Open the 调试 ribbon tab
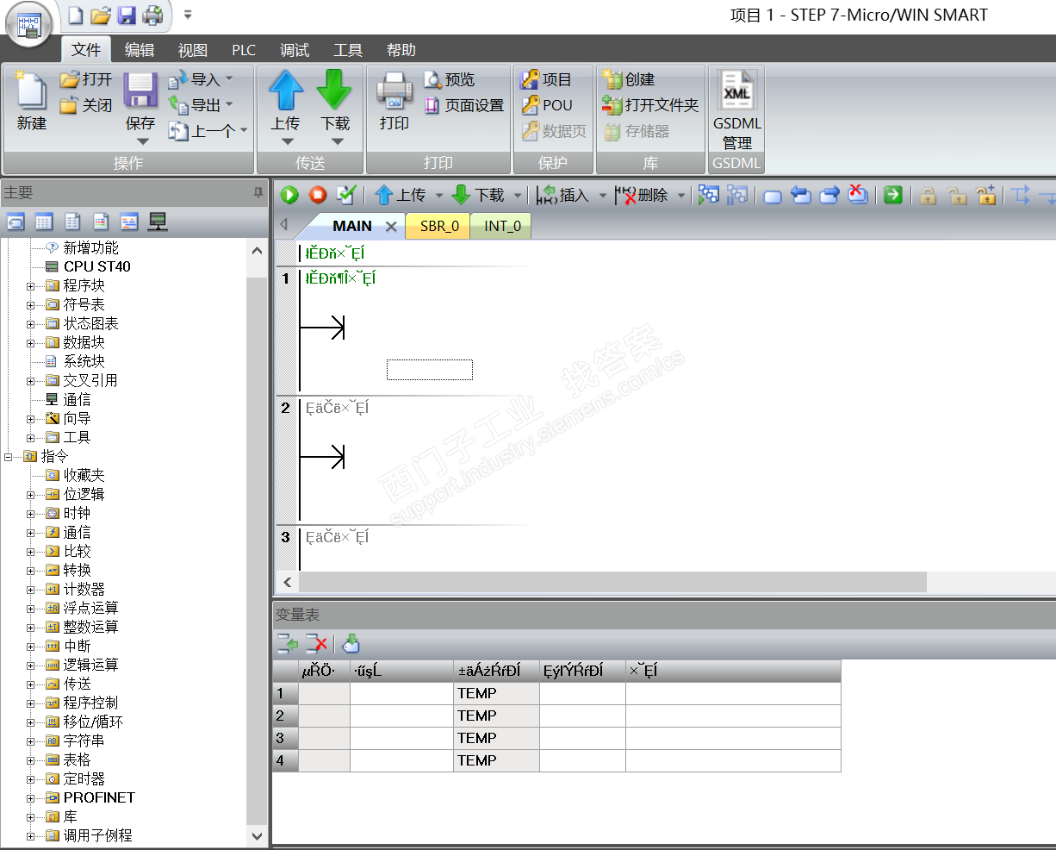This screenshot has width=1056, height=850. (295, 50)
